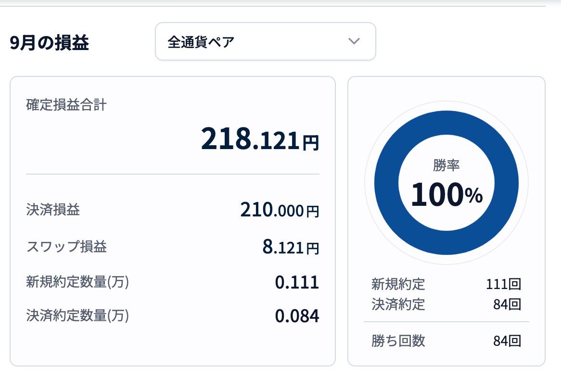
Task: Click the 84回 value beside 決済約定
Action: (x=507, y=304)
